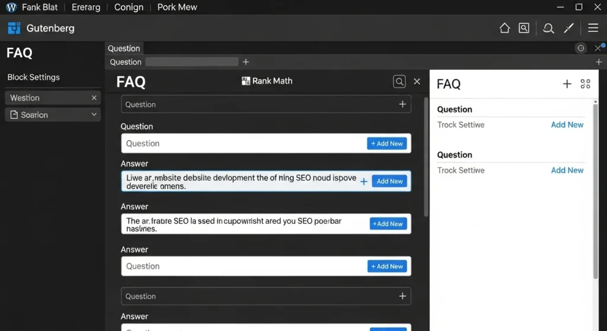Add item with plus in right FAQ sidebar

click(x=567, y=83)
